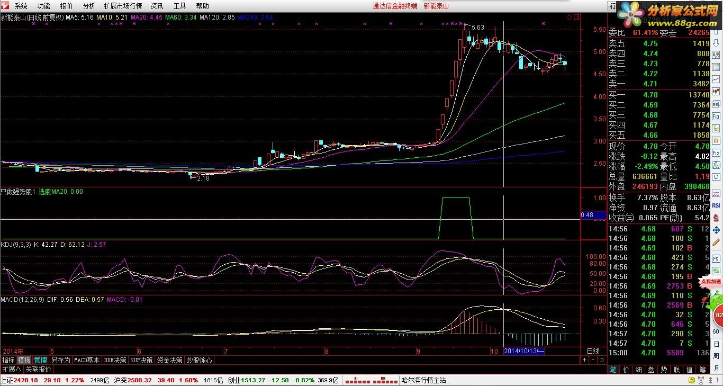Open the 帮助 menu
The width and height of the screenshot is (723, 386).
coord(202,6)
